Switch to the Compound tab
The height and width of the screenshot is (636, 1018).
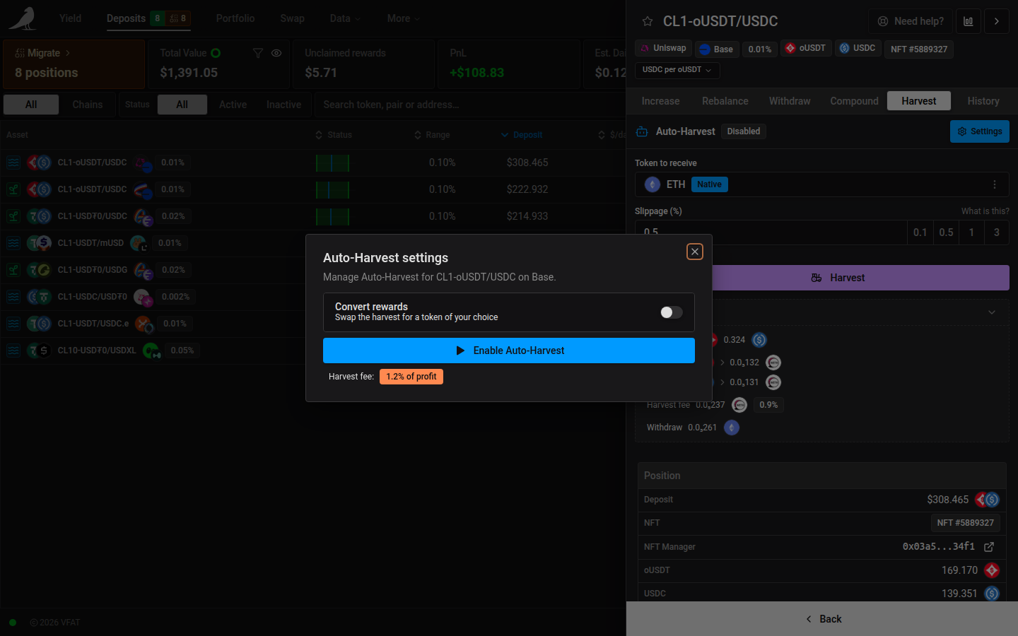[854, 101]
